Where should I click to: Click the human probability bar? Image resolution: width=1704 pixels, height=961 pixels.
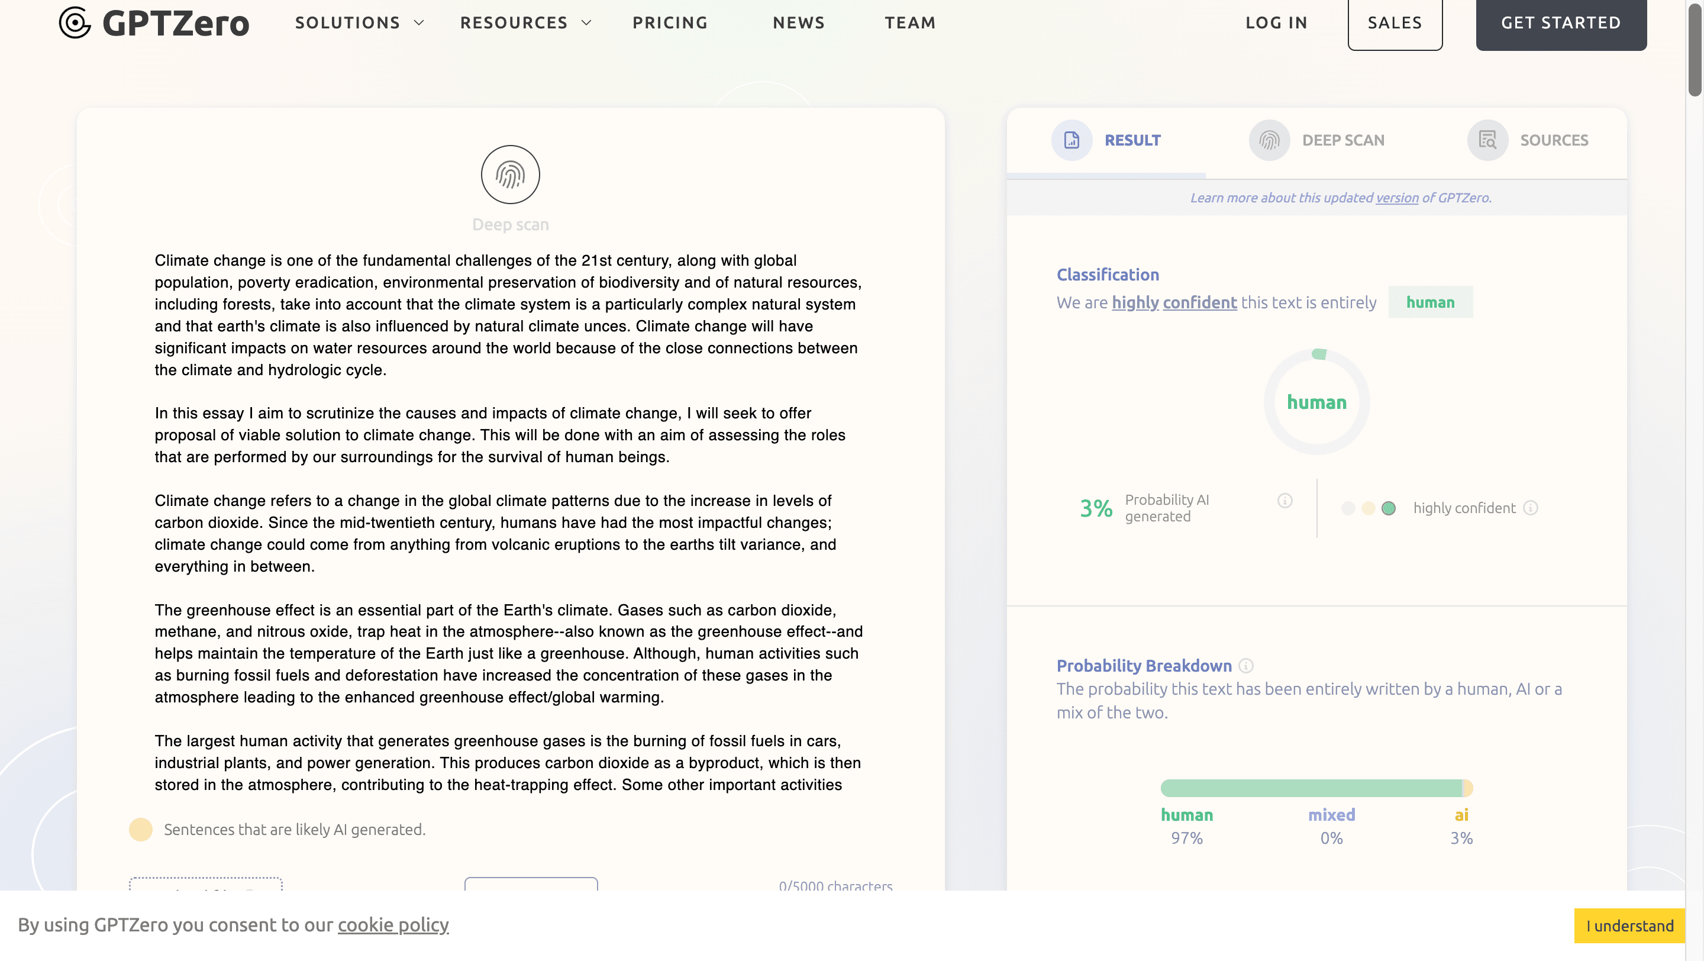(x=1310, y=788)
